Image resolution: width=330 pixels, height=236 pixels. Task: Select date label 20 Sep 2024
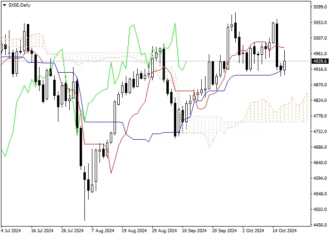tap(225, 231)
